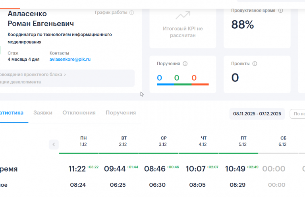Expand the проектного блока breadcrumb chevron
The width and height of the screenshot is (305, 197).
(65, 75)
